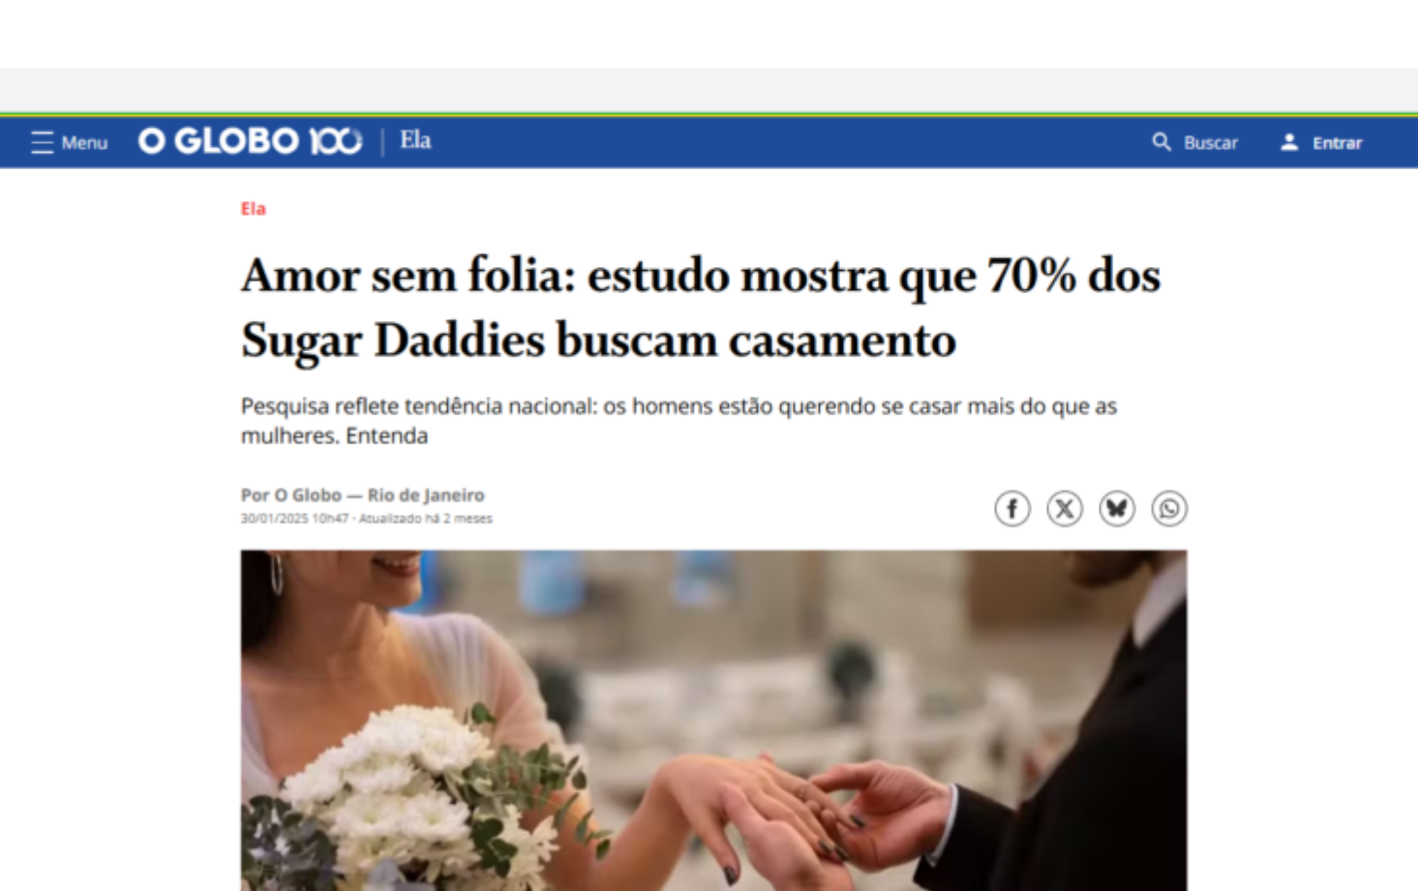
Task: Click the publication date timestamp
Action: tap(294, 519)
